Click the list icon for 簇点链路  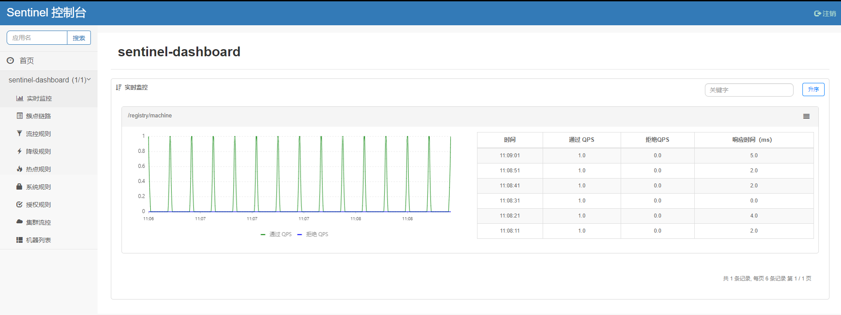(20, 116)
